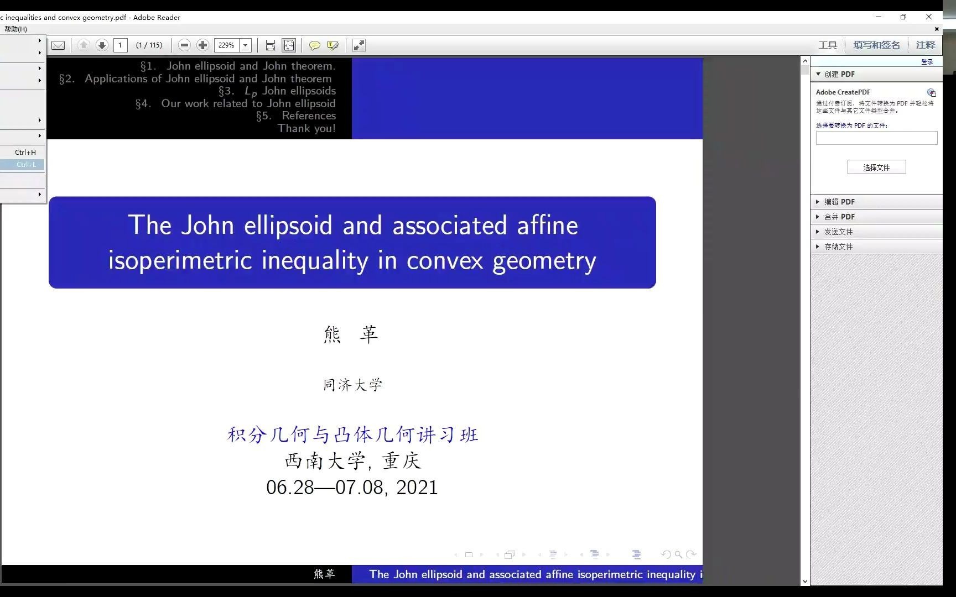Expand the 编辑 PDF section
956x597 pixels.
877,202
